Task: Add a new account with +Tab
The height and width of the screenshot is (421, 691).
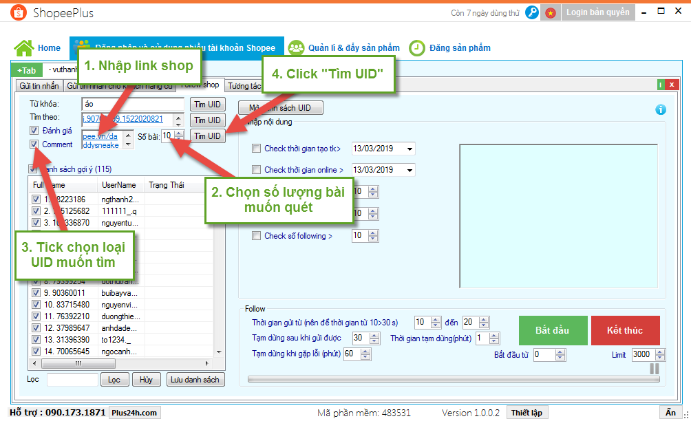Action: [27, 70]
